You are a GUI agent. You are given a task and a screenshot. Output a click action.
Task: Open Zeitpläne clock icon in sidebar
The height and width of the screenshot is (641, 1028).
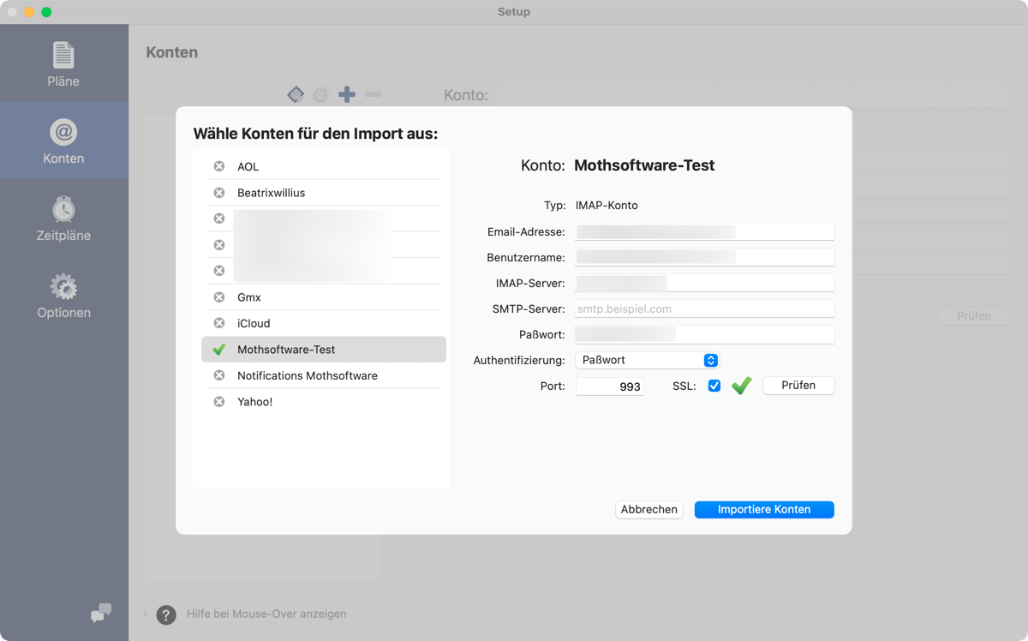pyautogui.click(x=63, y=210)
